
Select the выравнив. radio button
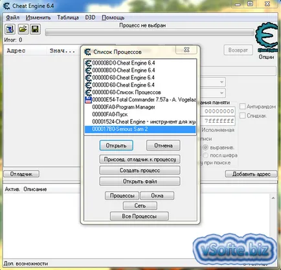pos(205,147)
